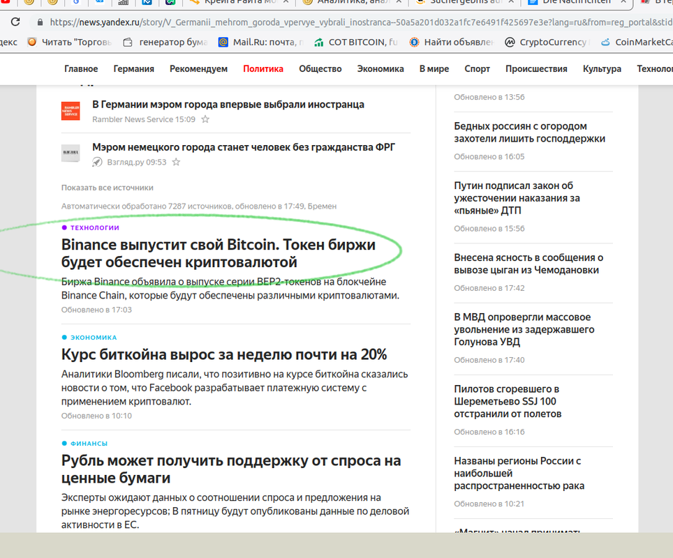Image resolution: width=673 pixels, height=558 pixels.
Task: Click the Rambler News Service source thumbnail
Action: click(x=71, y=111)
